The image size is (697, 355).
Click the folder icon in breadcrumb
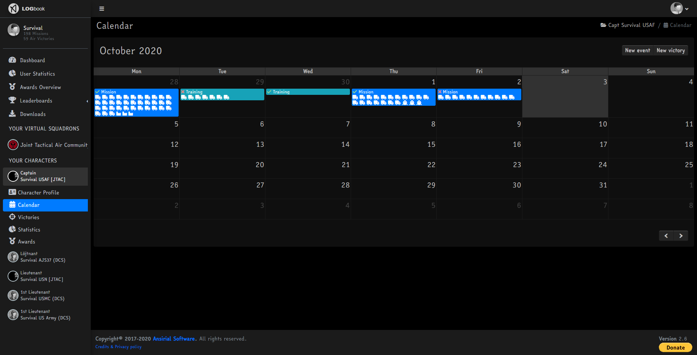coord(603,25)
